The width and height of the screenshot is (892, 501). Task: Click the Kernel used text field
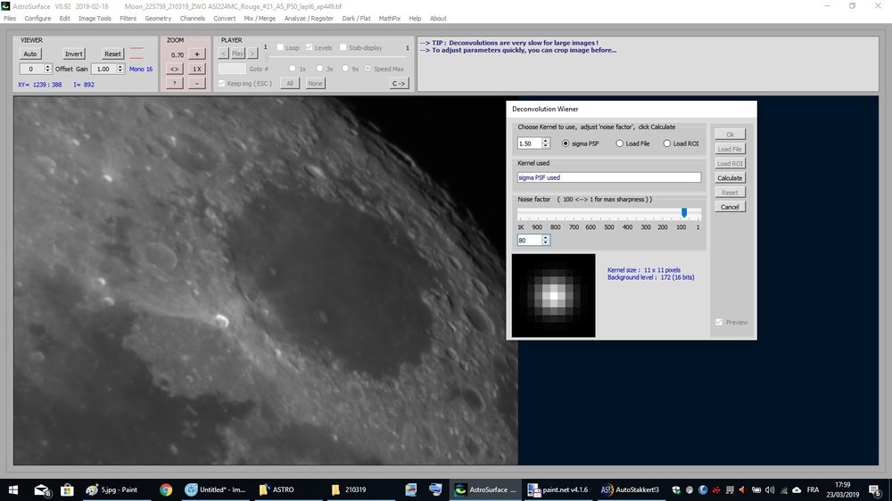[609, 177]
